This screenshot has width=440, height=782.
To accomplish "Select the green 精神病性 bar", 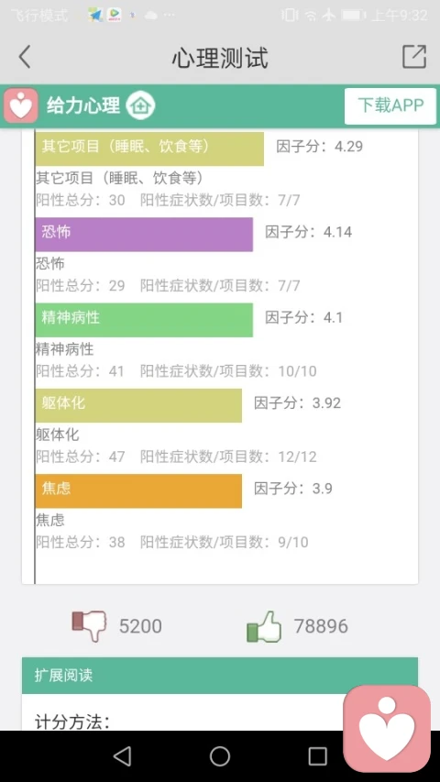I will pos(144,320).
